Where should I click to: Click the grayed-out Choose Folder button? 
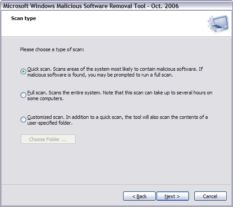[x=48, y=139]
